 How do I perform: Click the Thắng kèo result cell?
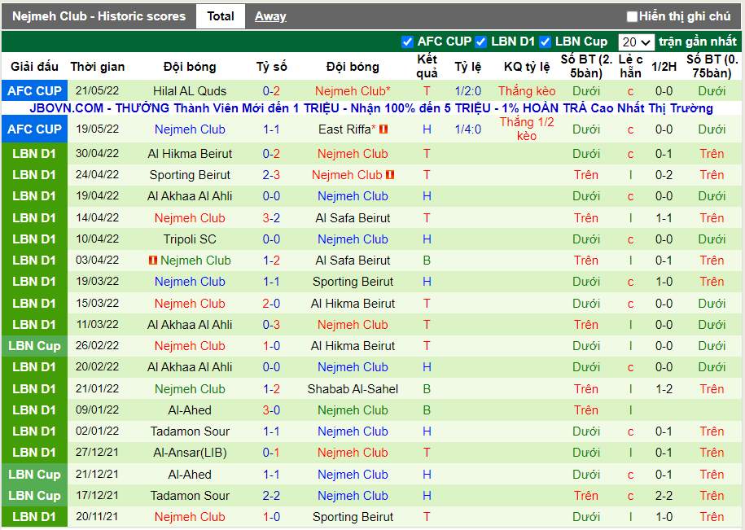pyautogui.click(x=527, y=91)
